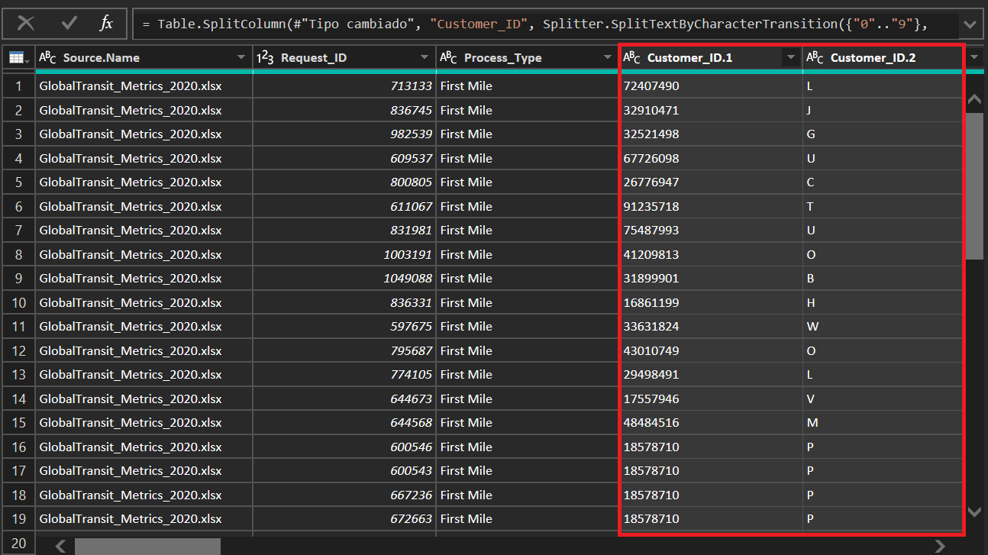Click Process_Type First Mile in row 12
Image resolution: width=988 pixels, height=555 pixels.
point(528,350)
